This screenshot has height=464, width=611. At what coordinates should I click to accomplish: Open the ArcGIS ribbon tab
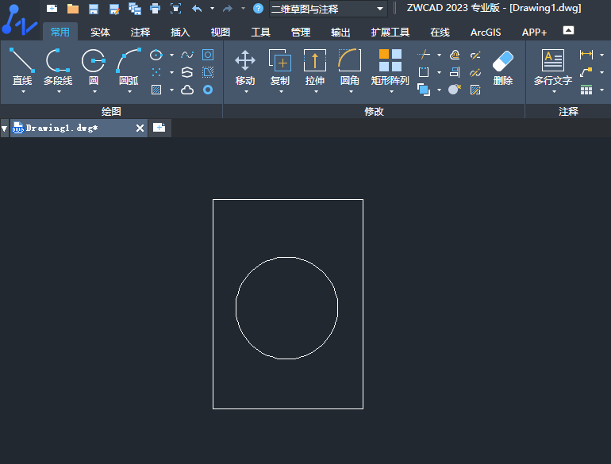(486, 32)
